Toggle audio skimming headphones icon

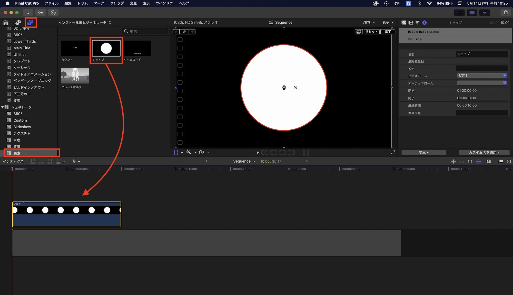point(470,161)
